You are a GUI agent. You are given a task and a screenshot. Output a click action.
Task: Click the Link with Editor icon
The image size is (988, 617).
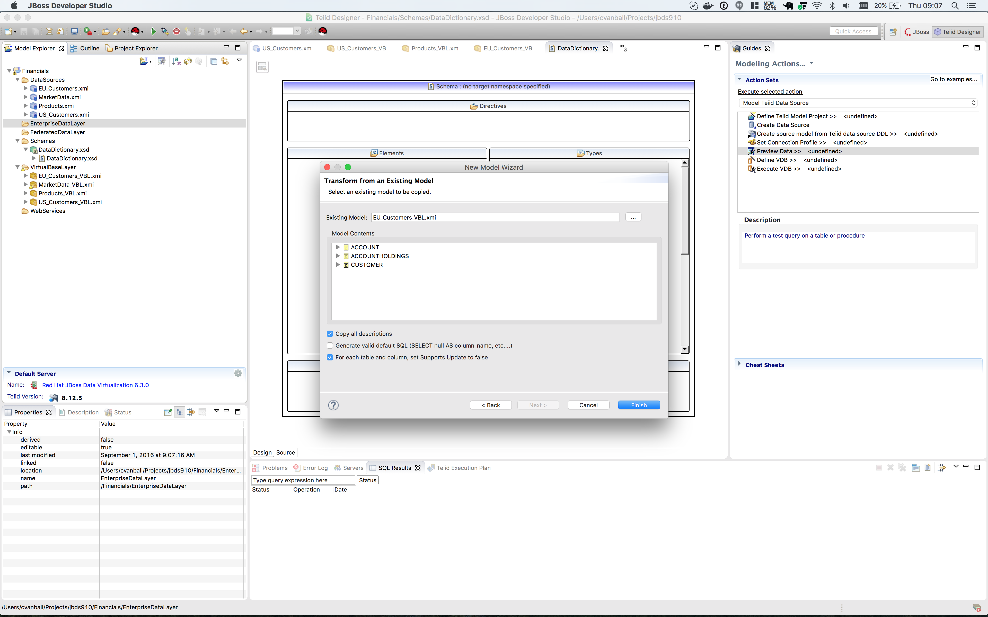tap(225, 61)
